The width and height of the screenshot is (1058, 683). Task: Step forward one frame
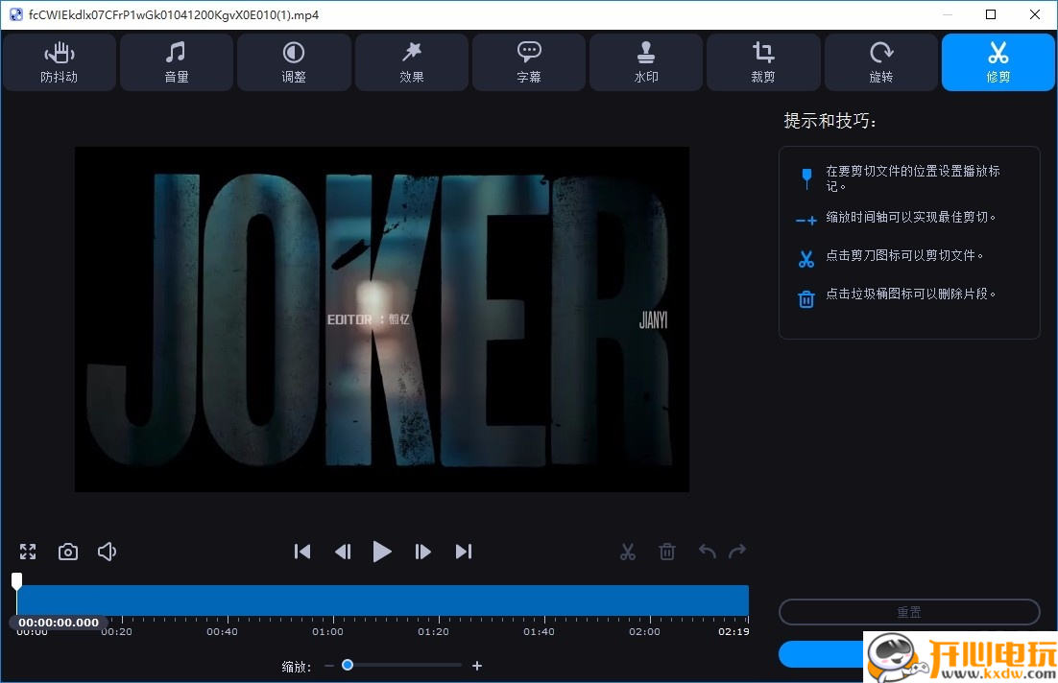tap(422, 552)
